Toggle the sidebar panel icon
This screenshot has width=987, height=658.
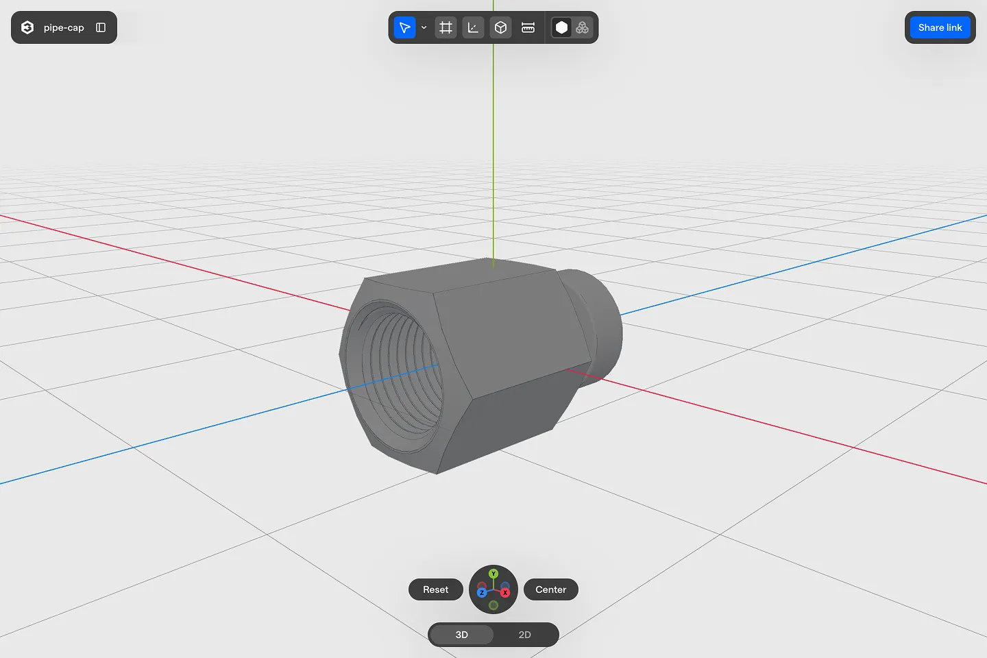(x=101, y=27)
